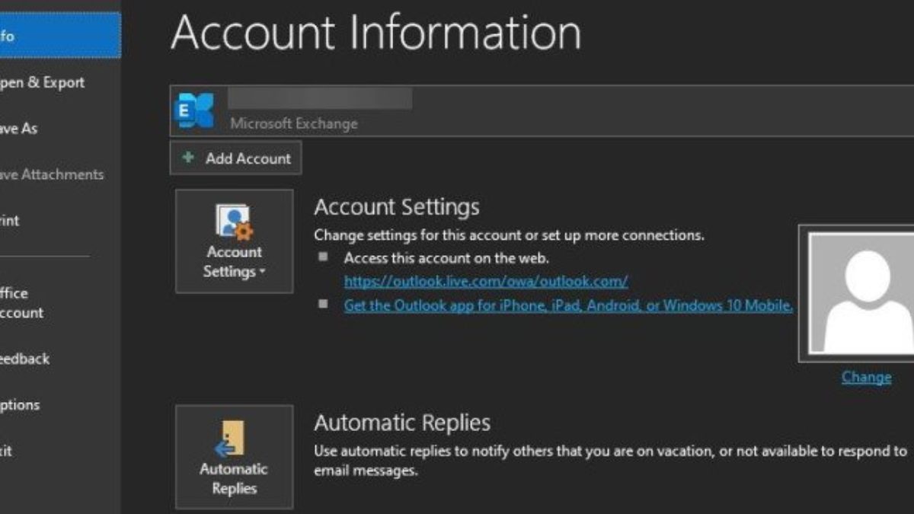Click the Account Settings person-gear icon
Viewport: 914px width, 514px height.
tap(234, 222)
